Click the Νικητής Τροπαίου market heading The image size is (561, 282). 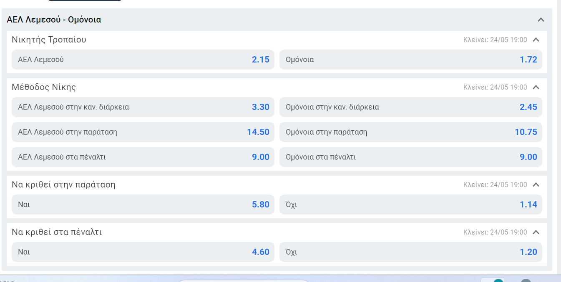coord(49,40)
